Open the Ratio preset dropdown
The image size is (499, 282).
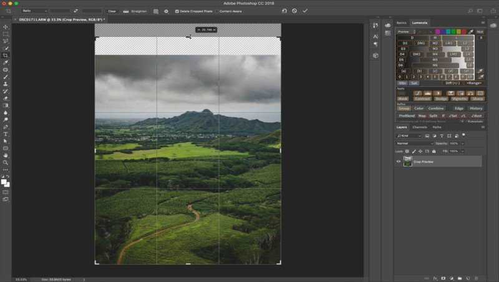[34, 11]
